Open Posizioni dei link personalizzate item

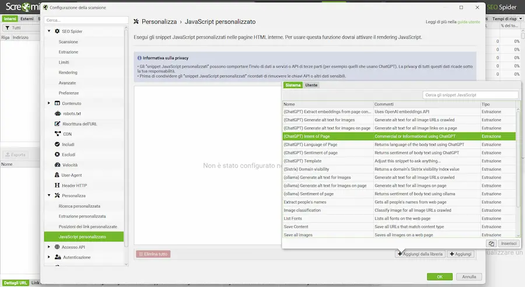click(87, 226)
